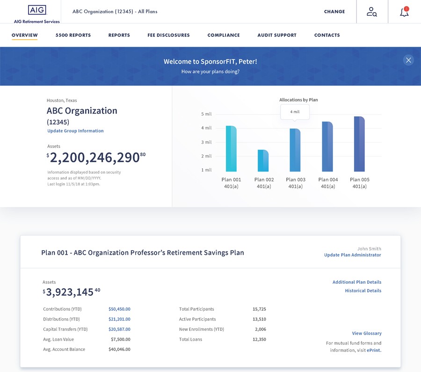Viewport: 421px width, 372px height.
Task: Open the notifications bell
Action: click(x=404, y=12)
